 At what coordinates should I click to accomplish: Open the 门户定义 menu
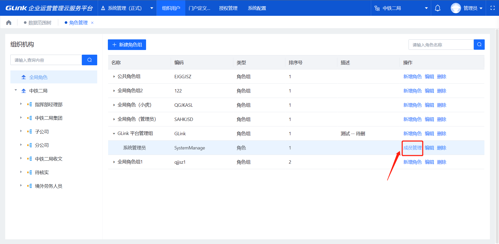199,8
